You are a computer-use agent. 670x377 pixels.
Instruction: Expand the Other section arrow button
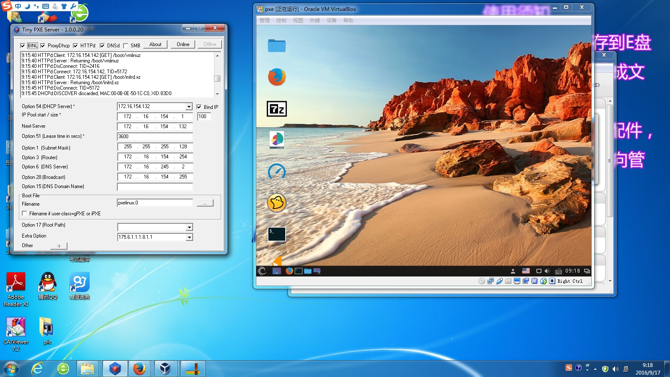(59, 246)
